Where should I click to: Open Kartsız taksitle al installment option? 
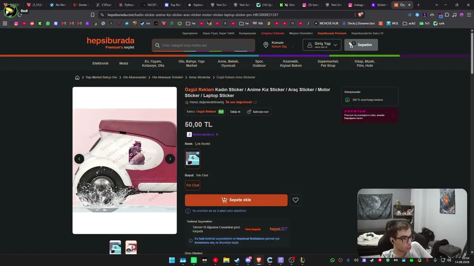point(203,134)
